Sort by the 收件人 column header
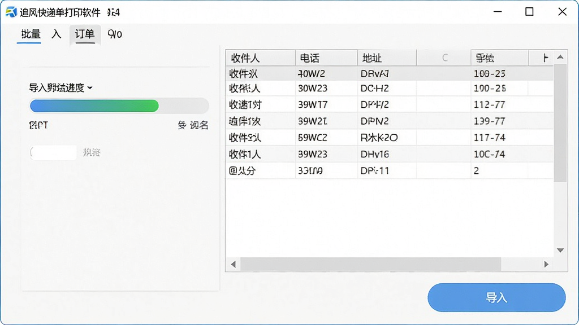579x325 pixels. (260, 58)
